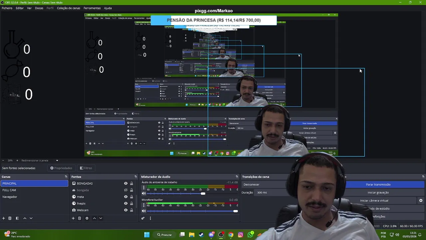Remove selected source with trash icon
The height and width of the screenshot is (240, 426).
[80, 218]
